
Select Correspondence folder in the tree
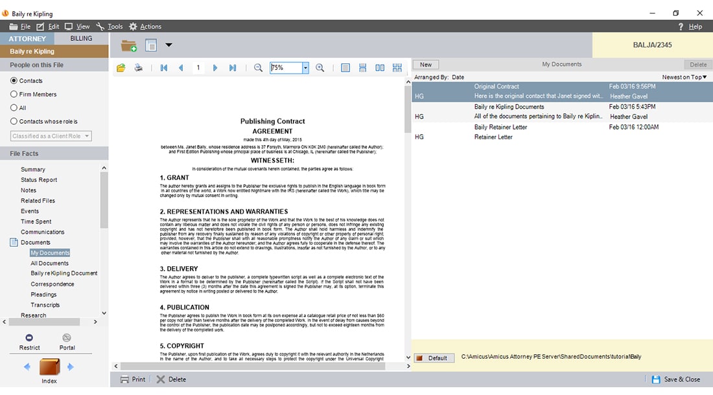53,284
